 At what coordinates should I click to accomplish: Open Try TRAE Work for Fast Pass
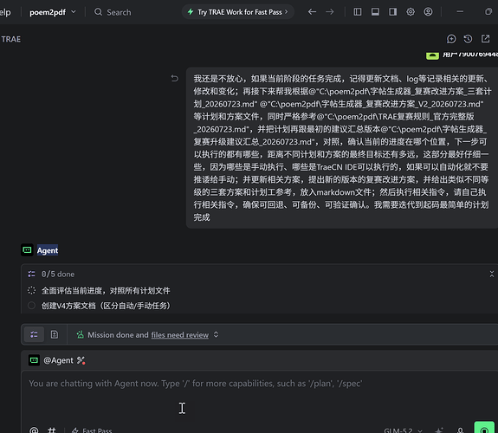tap(238, 12)
